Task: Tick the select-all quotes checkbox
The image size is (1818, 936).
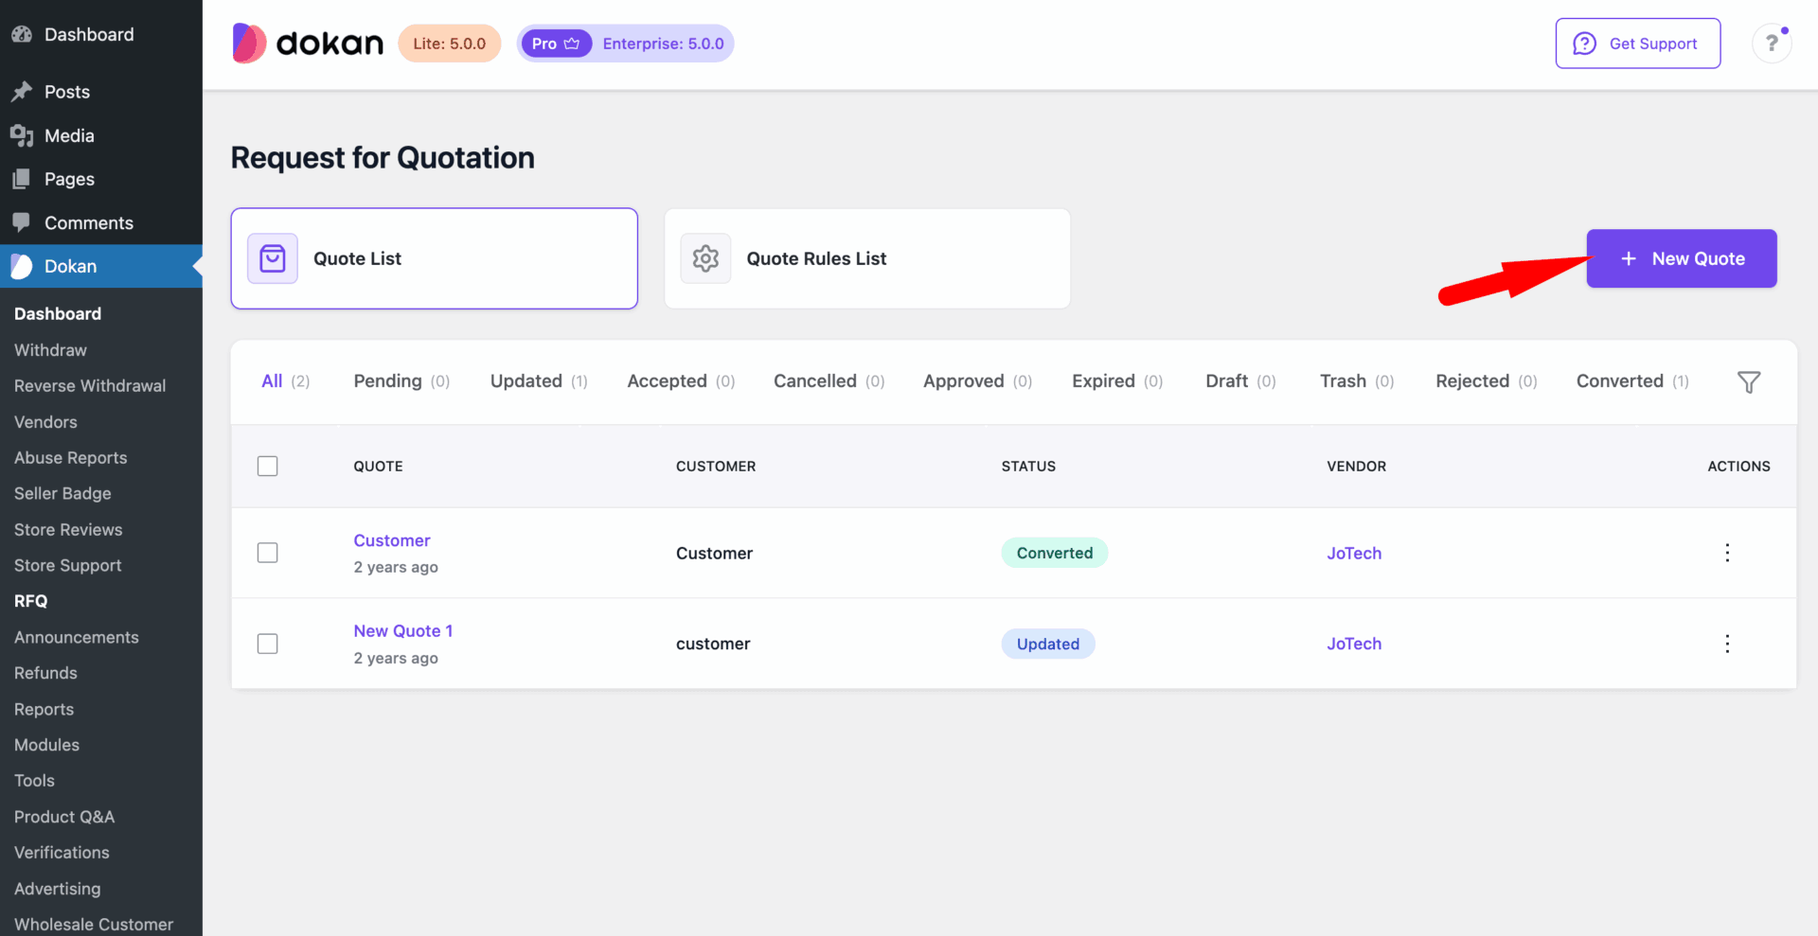Action: (x=268, y=466)
